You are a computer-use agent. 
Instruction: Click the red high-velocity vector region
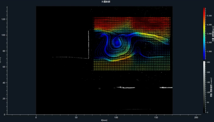[132, 22]
